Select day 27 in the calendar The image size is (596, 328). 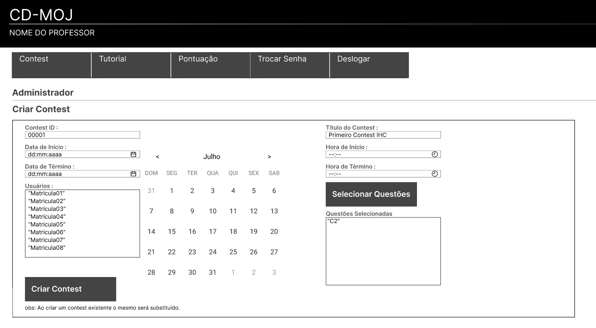click(274, 252)
